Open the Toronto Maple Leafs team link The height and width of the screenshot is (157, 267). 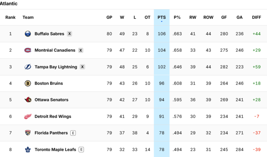pos(55,150)
